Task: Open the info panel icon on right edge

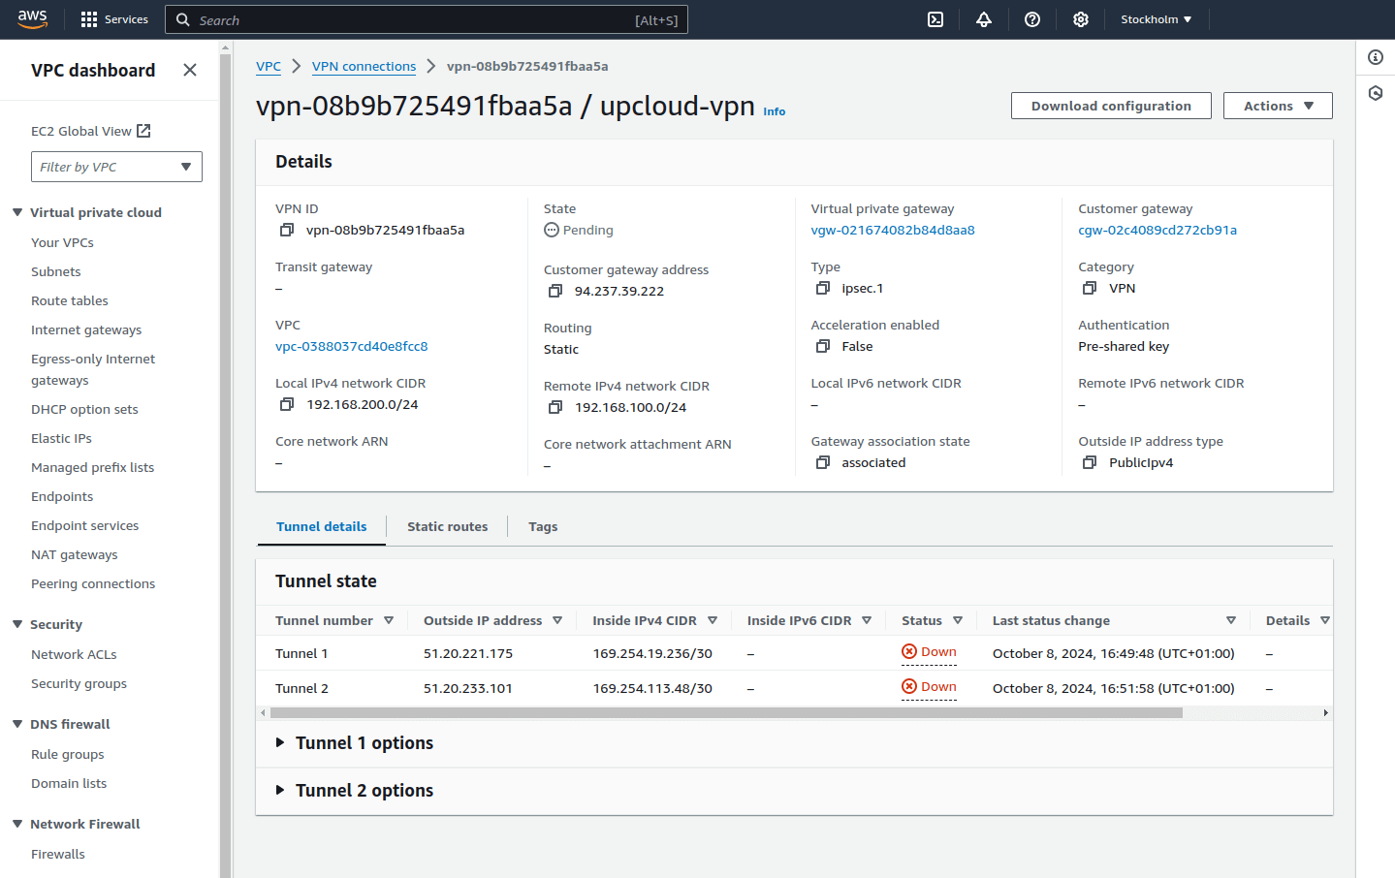Action: pos(1376,57)
